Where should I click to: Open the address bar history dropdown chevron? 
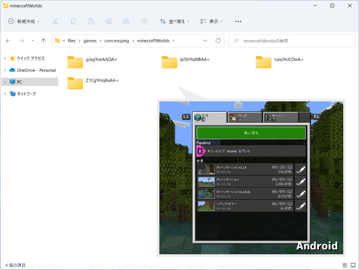click(205, 41)
